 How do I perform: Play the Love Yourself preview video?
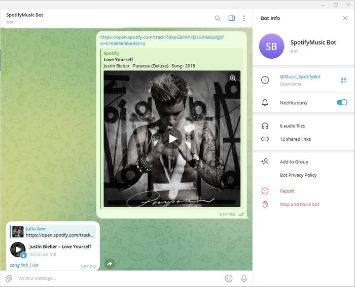172,139
